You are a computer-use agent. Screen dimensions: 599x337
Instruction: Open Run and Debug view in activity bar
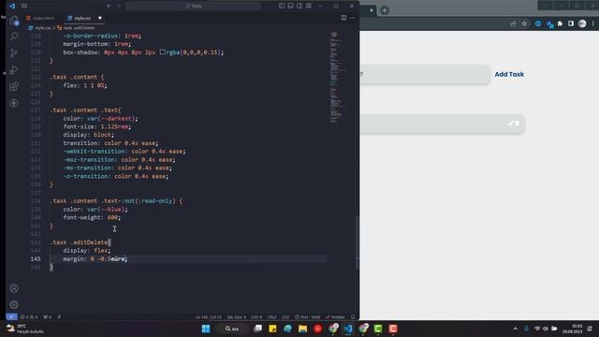coord(14,70)
